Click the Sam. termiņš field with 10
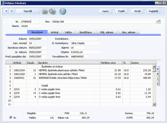This screenshot has height=123, width=167. (31, 43)
